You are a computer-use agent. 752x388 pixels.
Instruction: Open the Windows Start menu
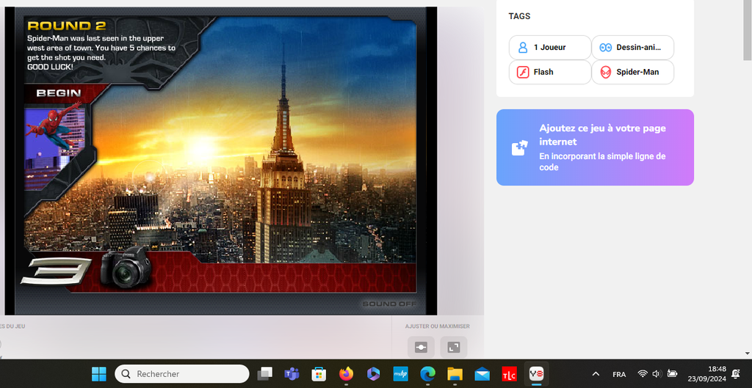pos(99,374)
